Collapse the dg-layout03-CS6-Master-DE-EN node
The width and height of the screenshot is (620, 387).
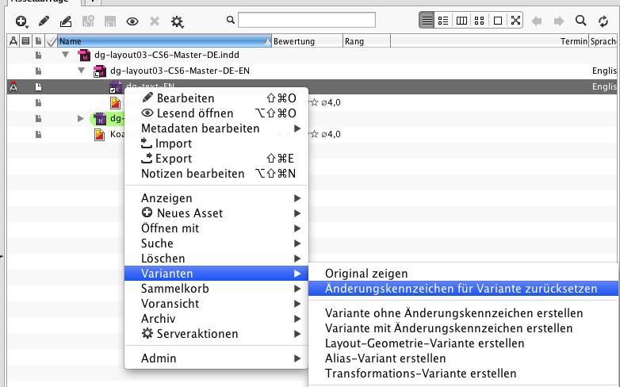81,71
